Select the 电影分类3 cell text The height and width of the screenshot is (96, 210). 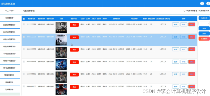tap(50, 49)
